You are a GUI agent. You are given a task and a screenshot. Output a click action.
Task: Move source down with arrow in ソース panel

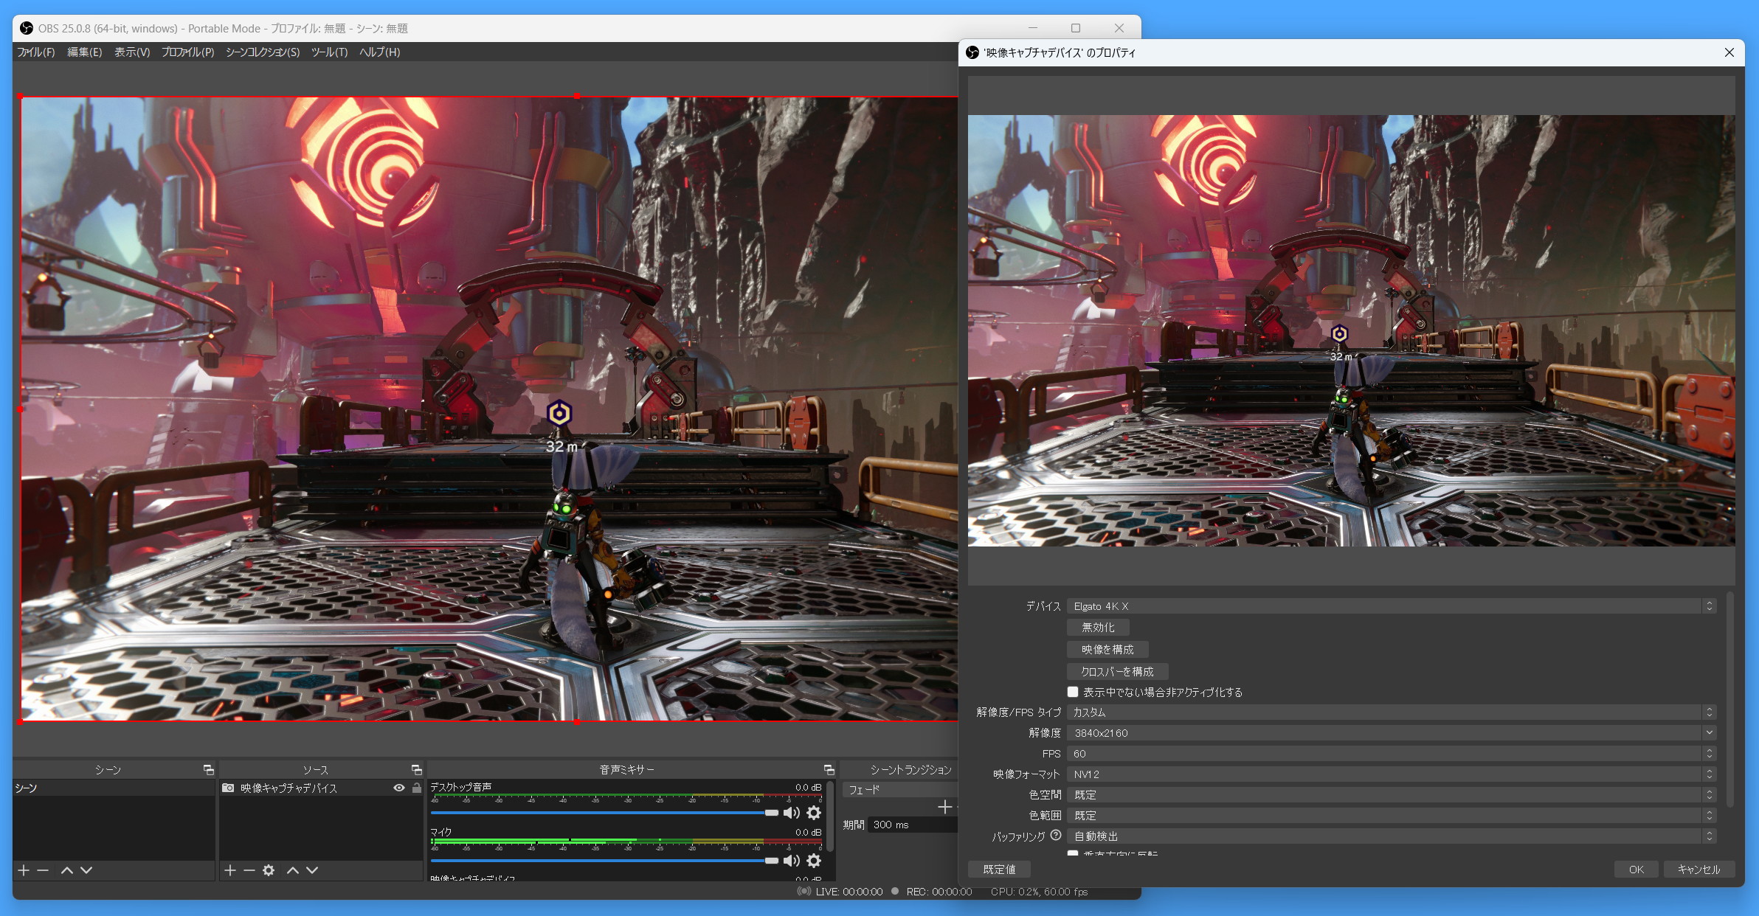tap(312, 870)
